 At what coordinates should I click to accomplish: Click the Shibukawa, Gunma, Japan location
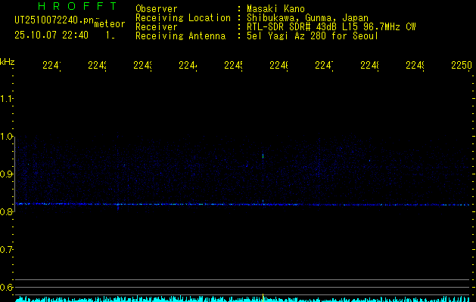(303, 17)
